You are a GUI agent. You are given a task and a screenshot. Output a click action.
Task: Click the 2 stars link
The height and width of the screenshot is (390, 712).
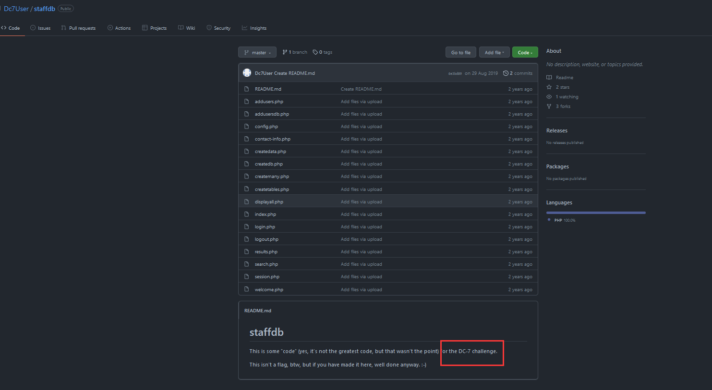[x=558, y=87]
